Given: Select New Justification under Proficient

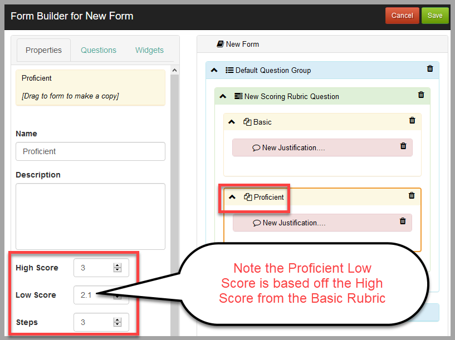Looking at the screenshot, I should pyautogui.click(x=322, y=223).
